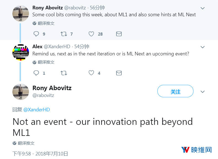Viewport: 218px width, 159px height.
Task: Share Alex's tweet via direct message envelope
Action: (119, 73)
